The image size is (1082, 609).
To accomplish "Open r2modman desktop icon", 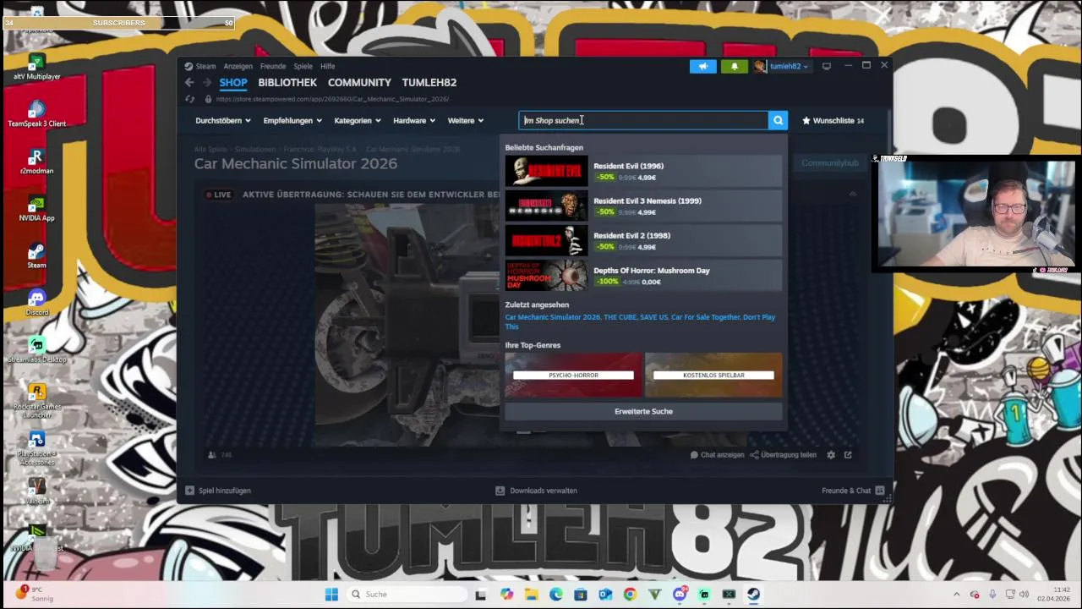I will tap(36, 162).
